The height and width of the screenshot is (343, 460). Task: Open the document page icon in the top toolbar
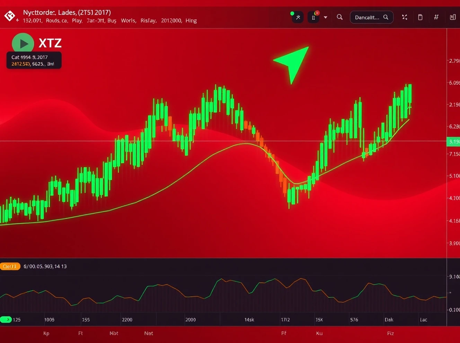click(x=420, y=17)
